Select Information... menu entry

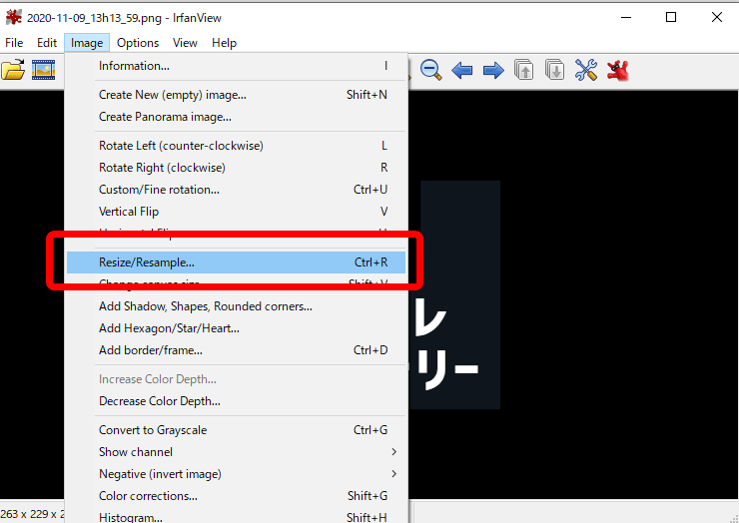tap(236, 66)
